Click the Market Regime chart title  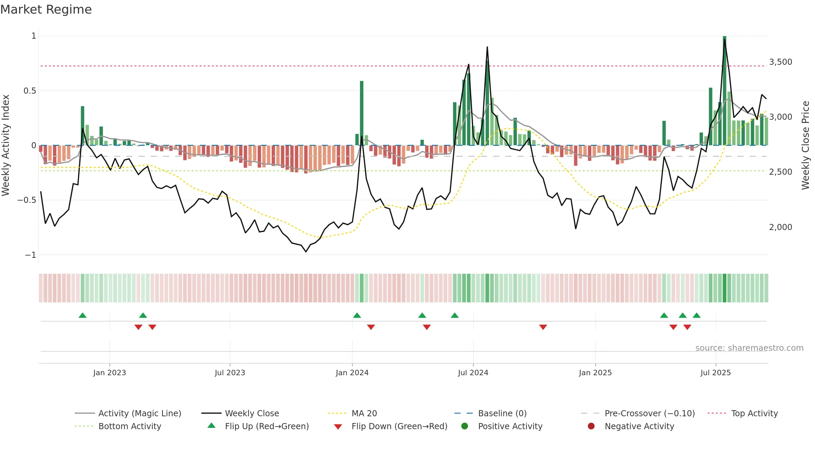[46, 9]
